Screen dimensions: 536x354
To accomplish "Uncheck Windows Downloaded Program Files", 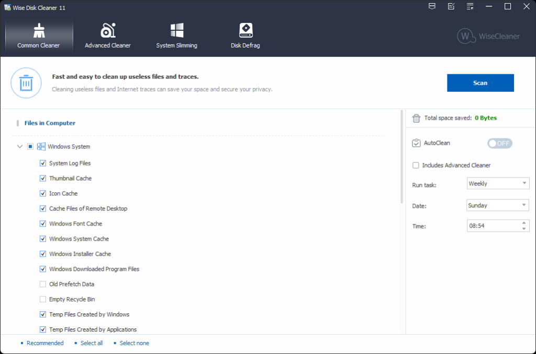I will 43,269.
